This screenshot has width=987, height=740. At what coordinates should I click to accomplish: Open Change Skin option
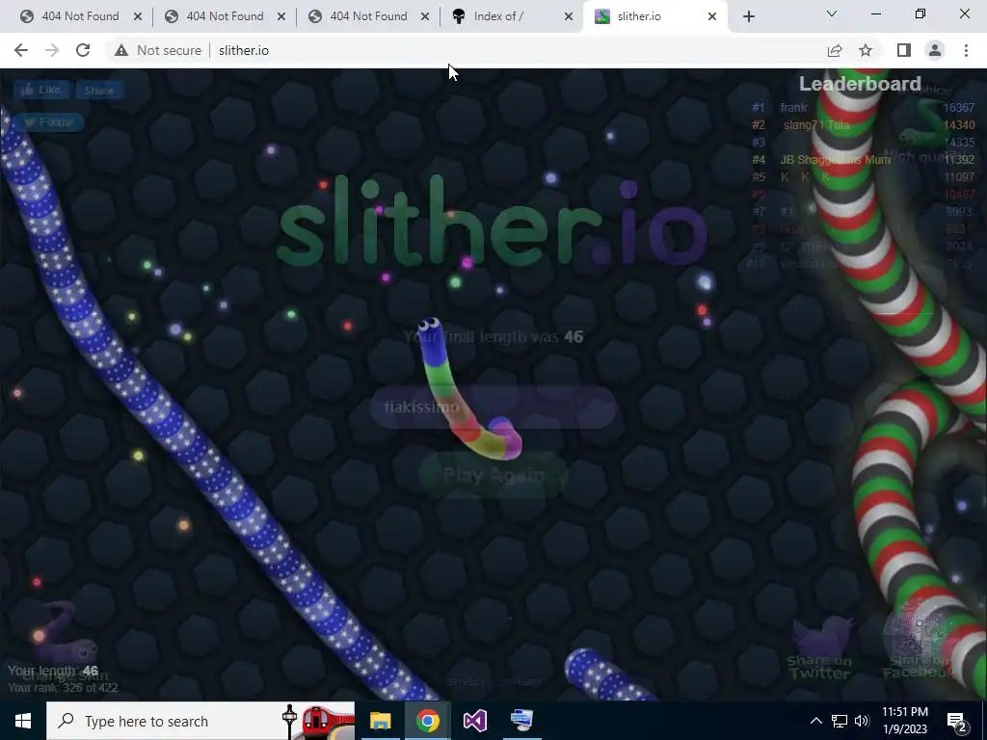click(65, 642)
